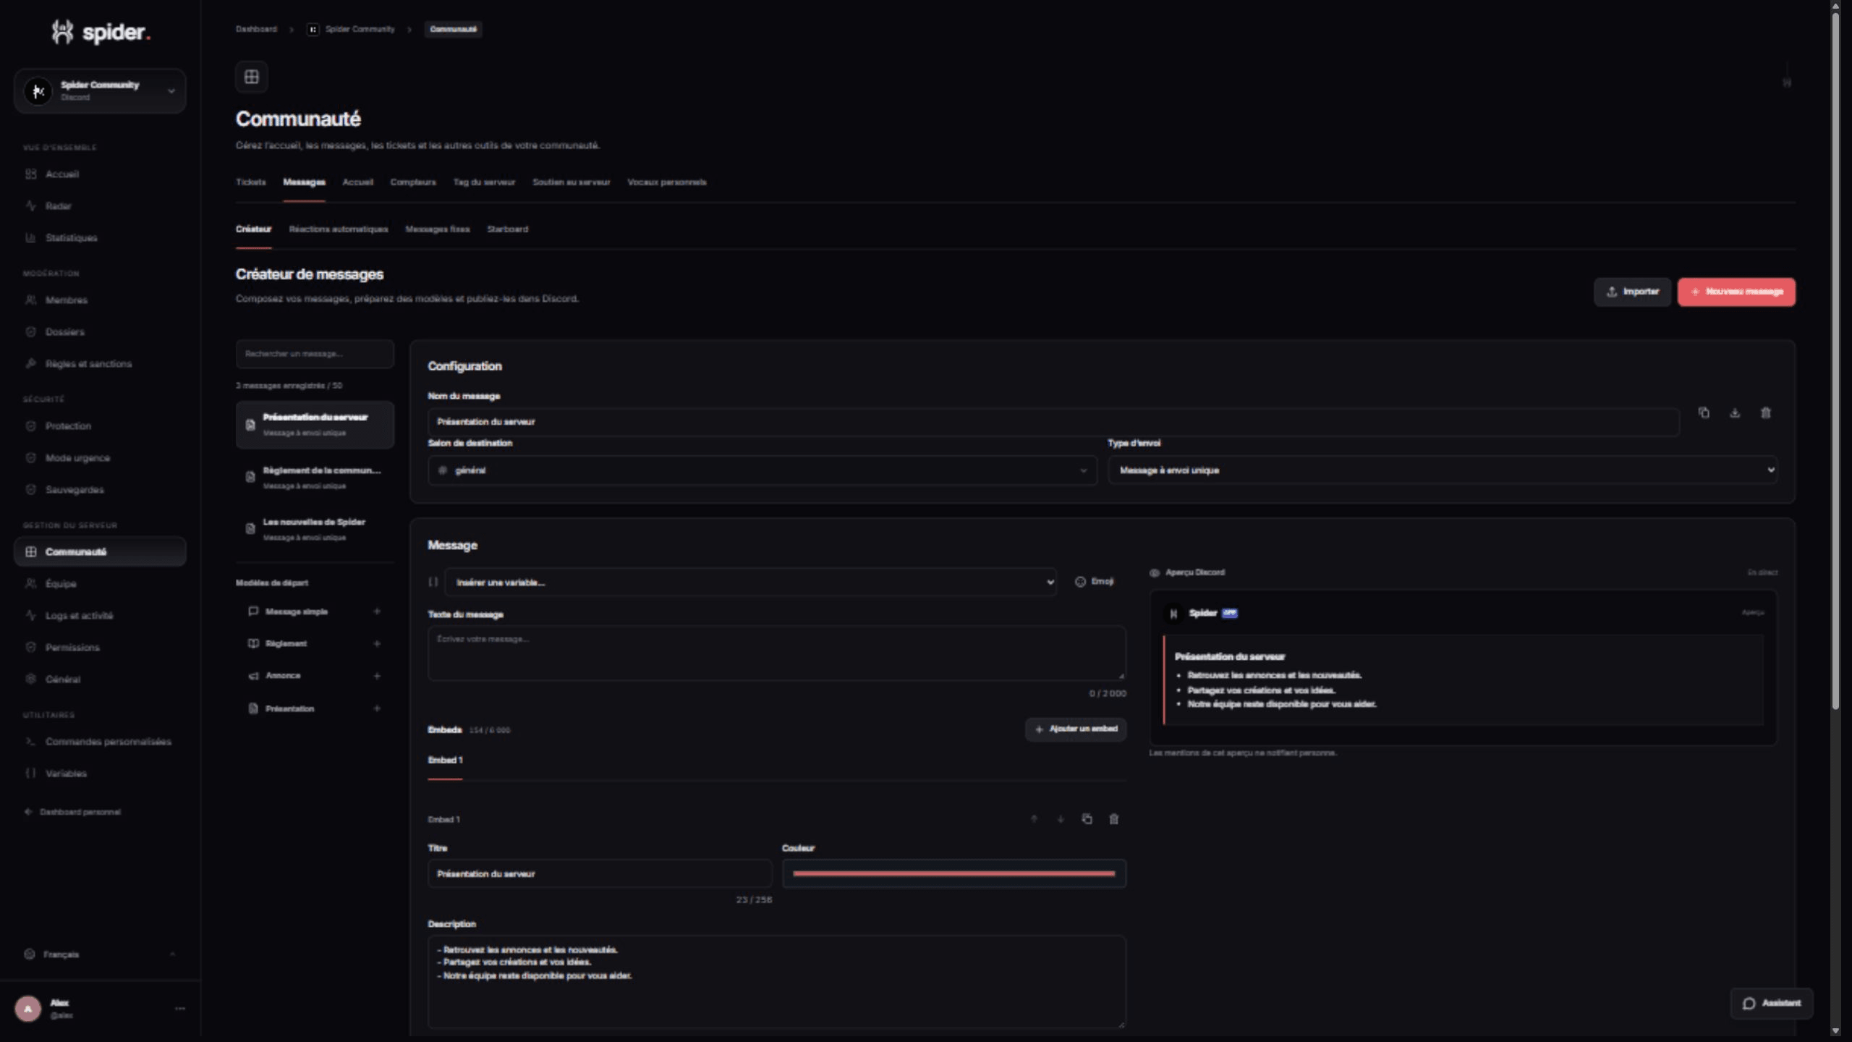Add Annonce template with plus icon
Image resolution: width=1852 pixels, height=1042 pixels.
coord(377,676)
